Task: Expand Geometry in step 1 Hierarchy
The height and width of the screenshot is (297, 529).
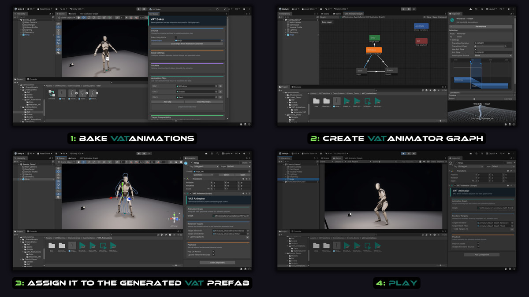Action: click(x=21, y=32)
